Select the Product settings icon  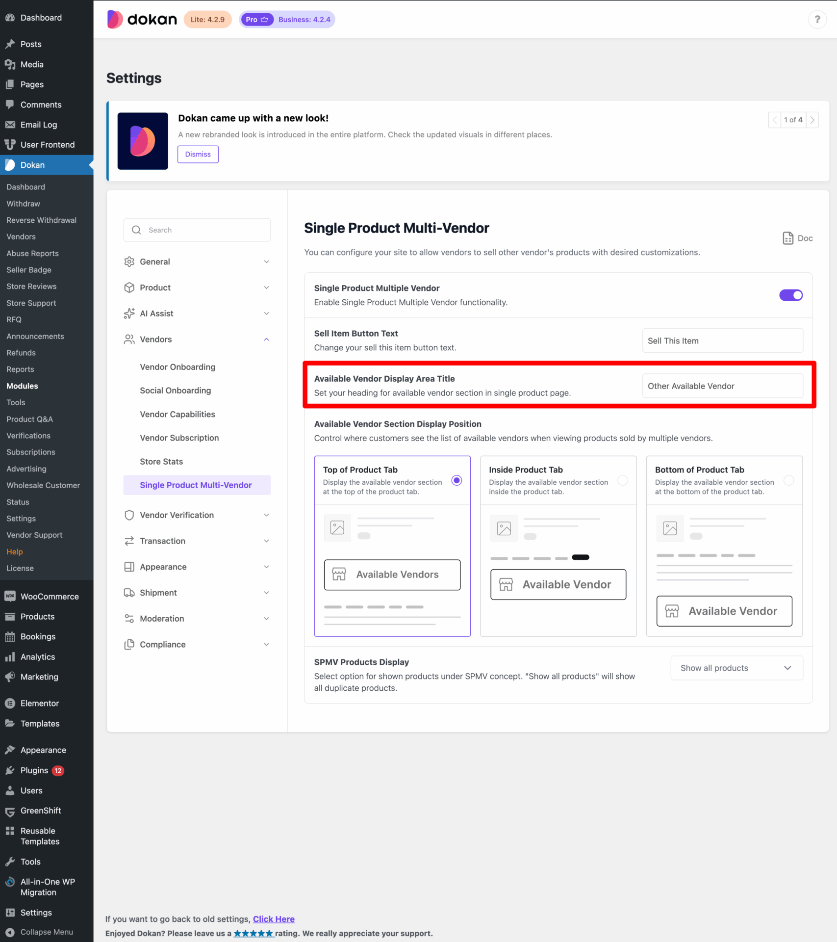[128, 288]
